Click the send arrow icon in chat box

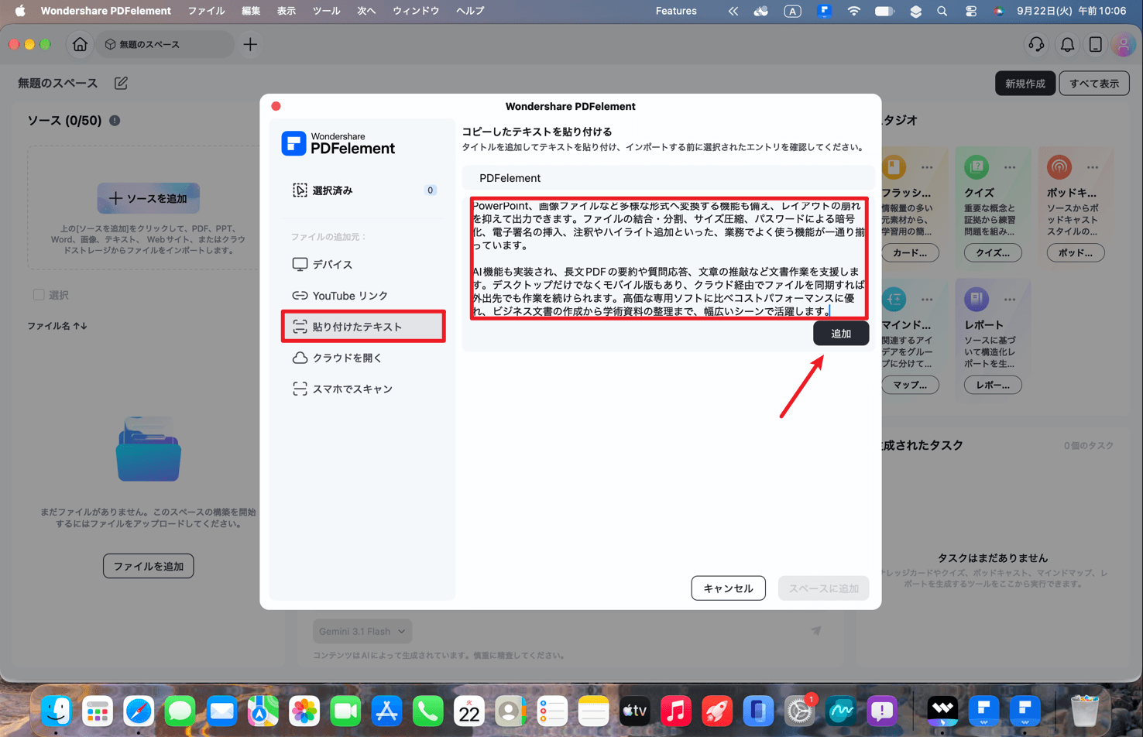816,631
